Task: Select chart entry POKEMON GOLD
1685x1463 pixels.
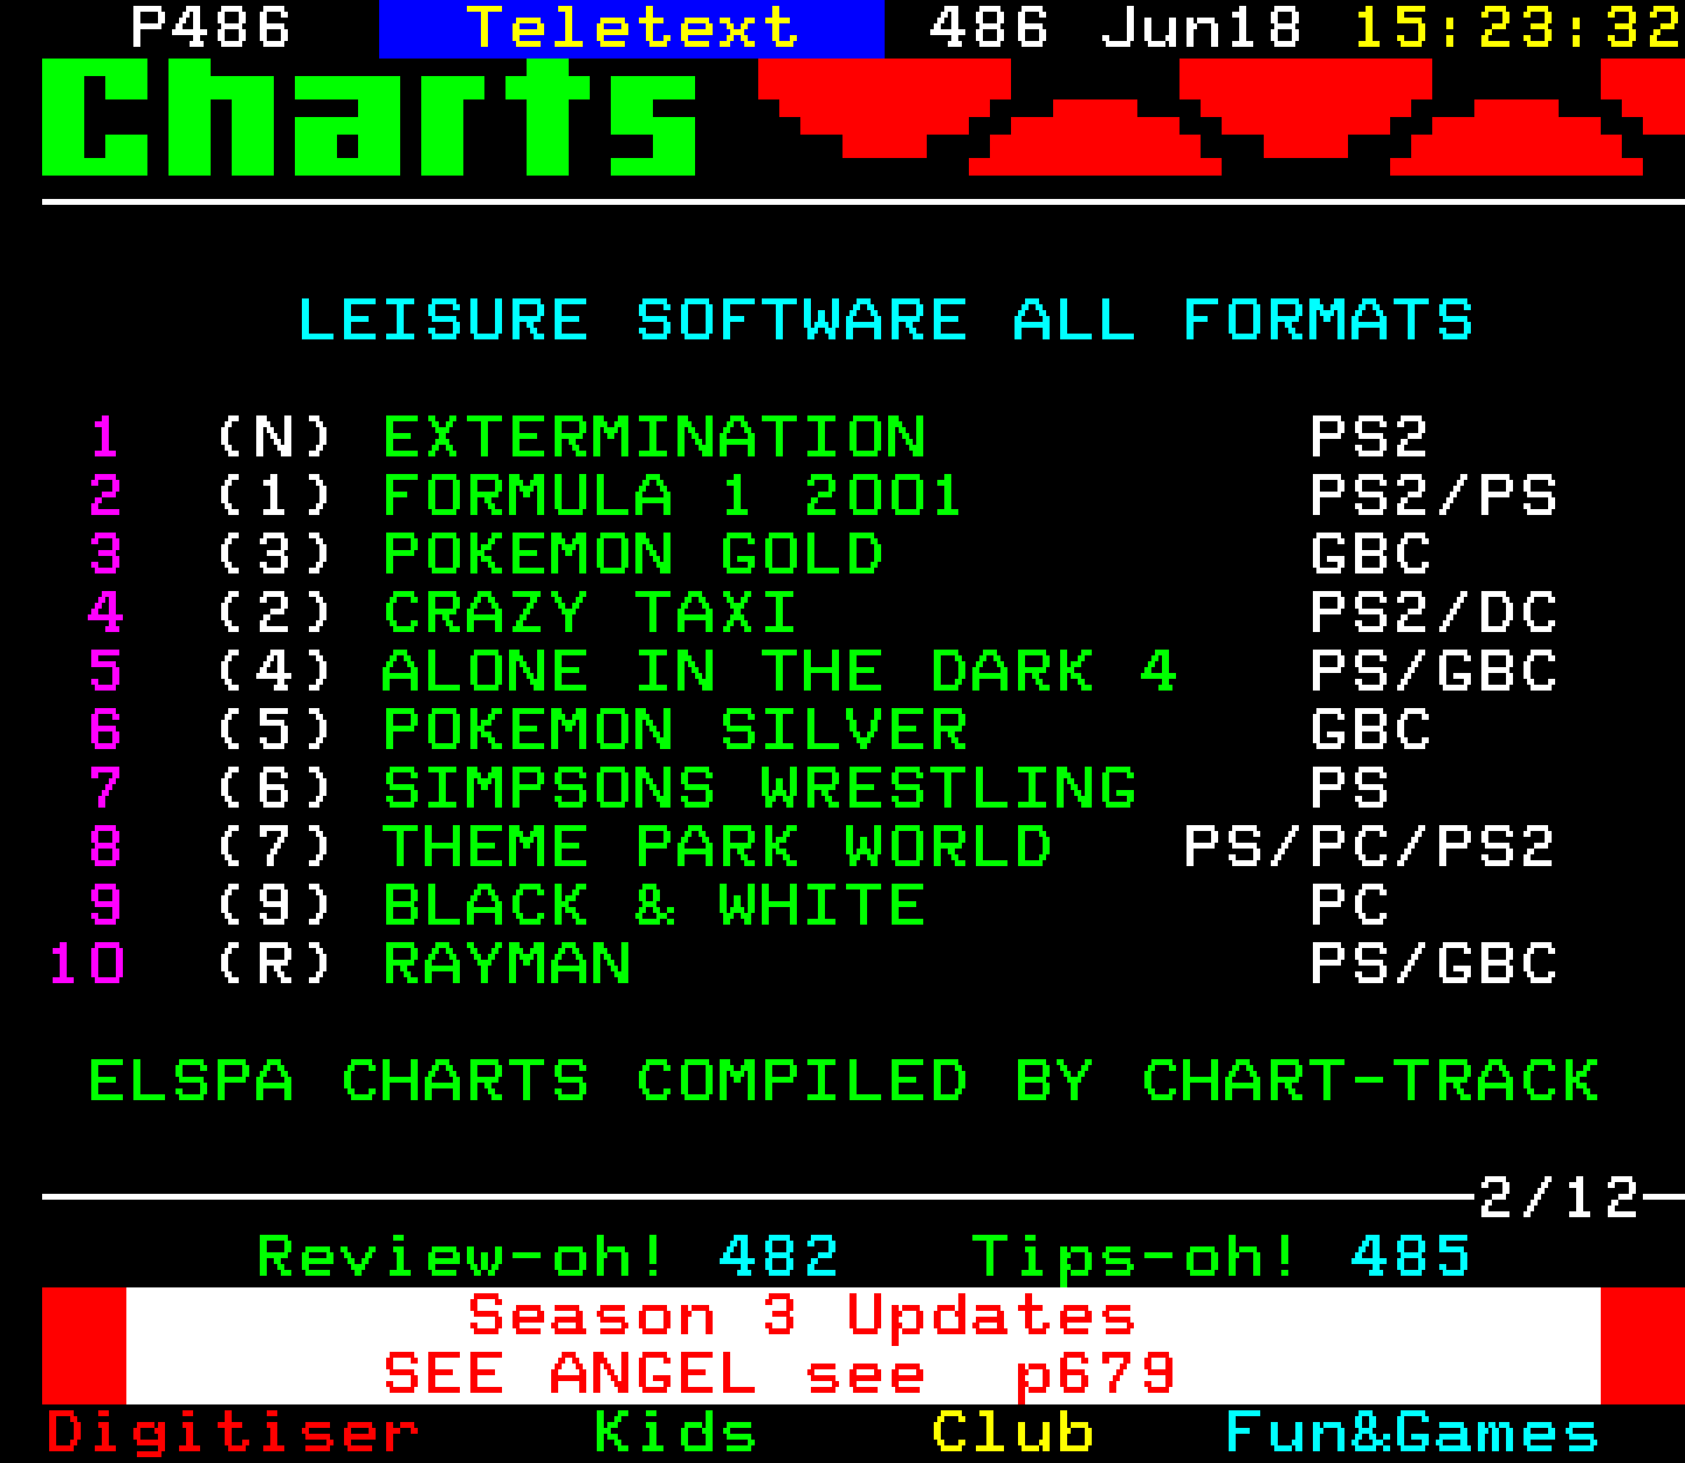Action: click(x=634, y=554)
